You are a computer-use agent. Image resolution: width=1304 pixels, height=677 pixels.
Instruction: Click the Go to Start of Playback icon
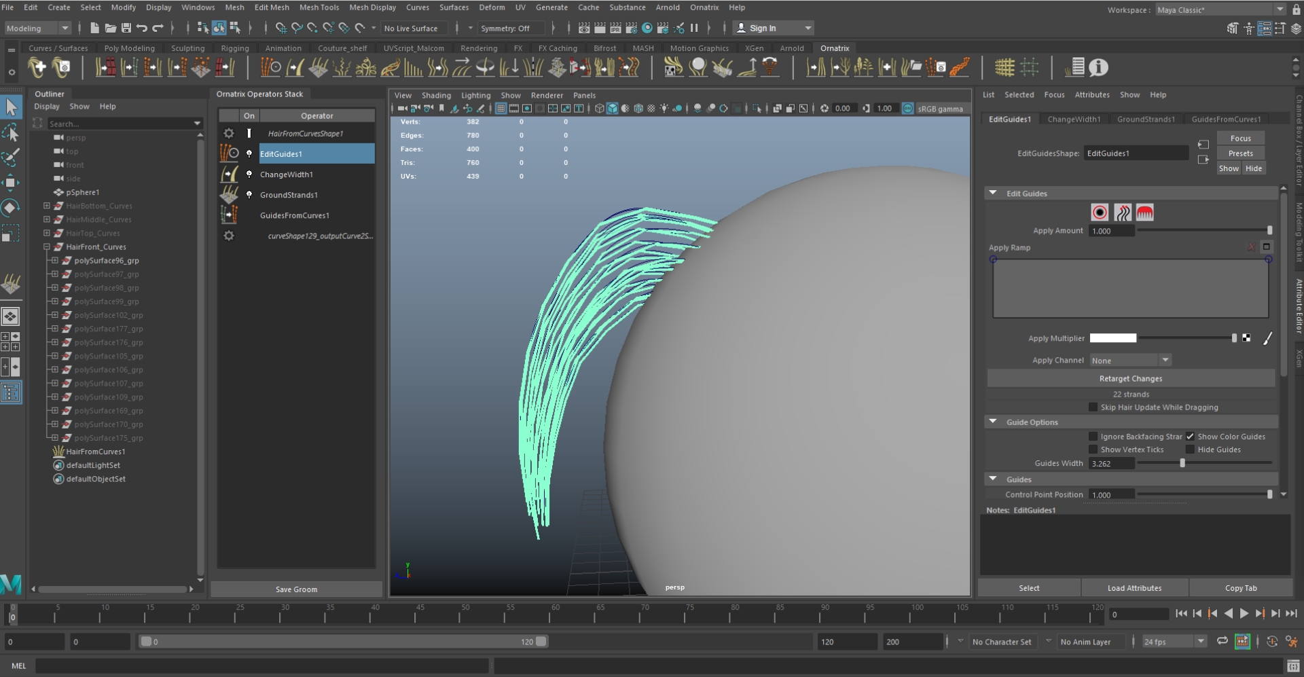(1181, 614)
